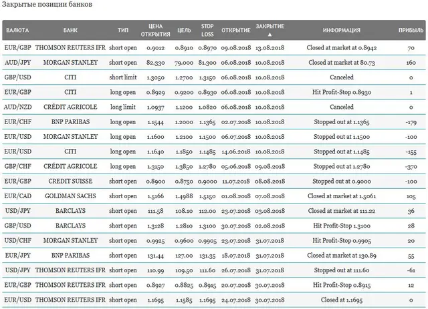The image size is (428, 309).
Task: Click closing date 07.08.2018
Action: click(270, 196)
